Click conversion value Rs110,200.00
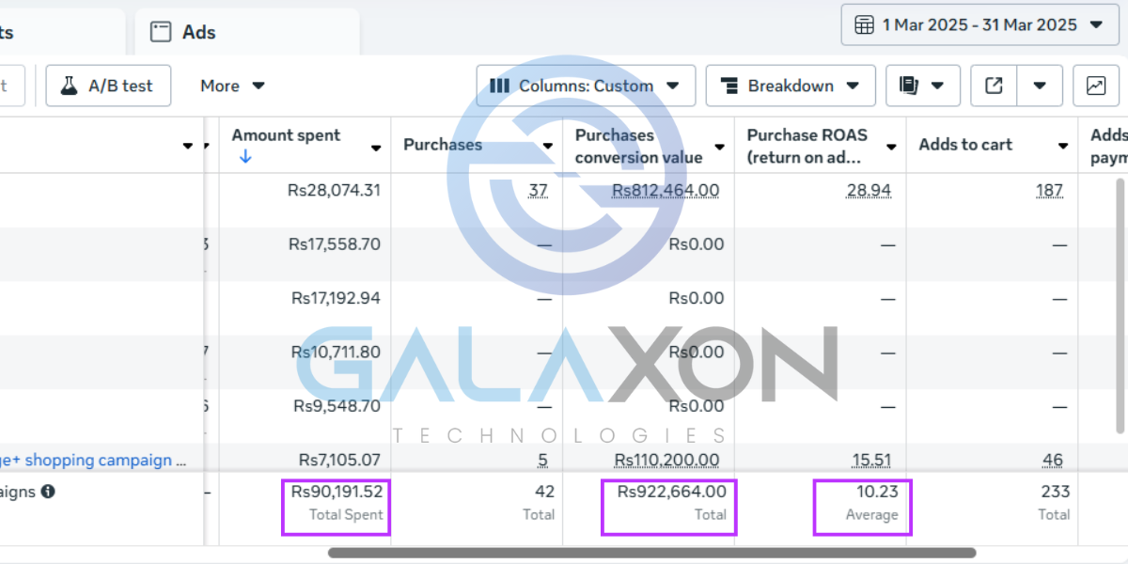 (x=667, y=461)
